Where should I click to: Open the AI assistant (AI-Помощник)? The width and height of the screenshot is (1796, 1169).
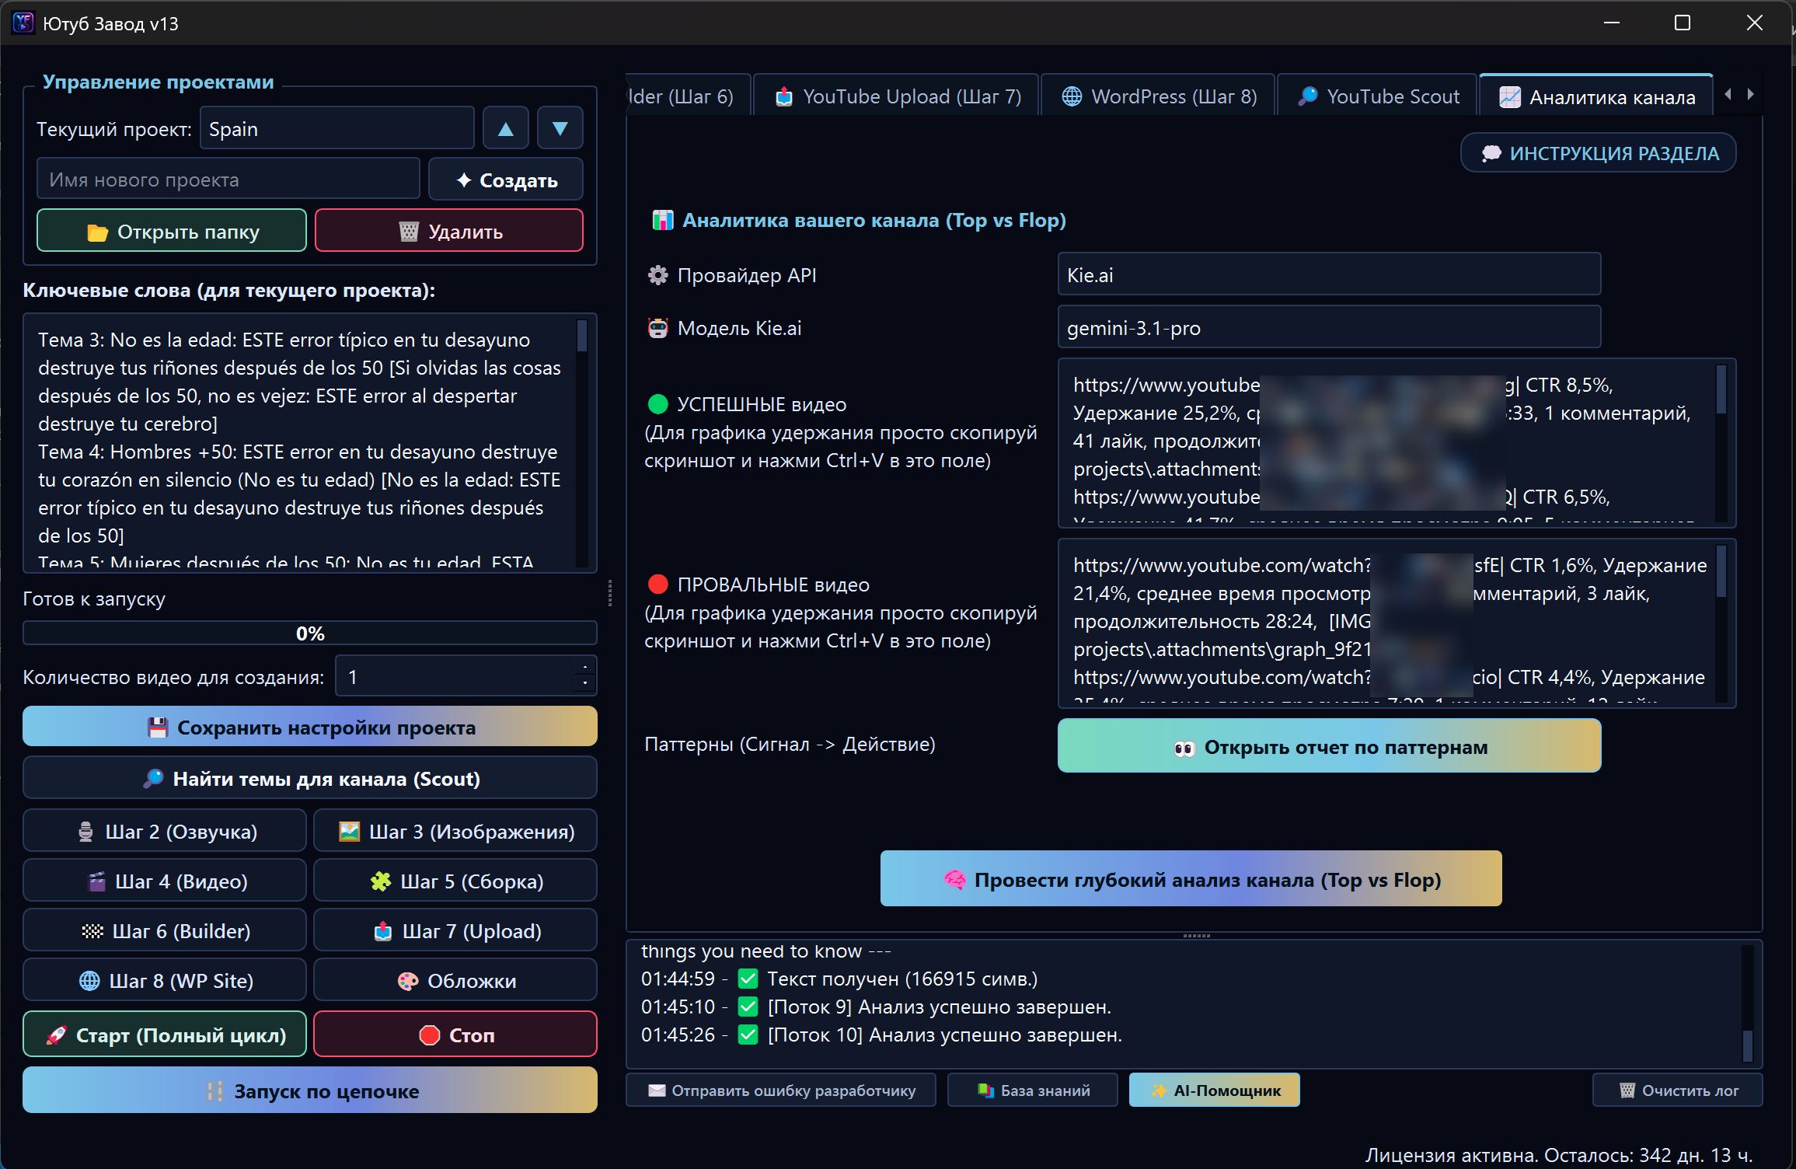(x=1214, y=1090)
